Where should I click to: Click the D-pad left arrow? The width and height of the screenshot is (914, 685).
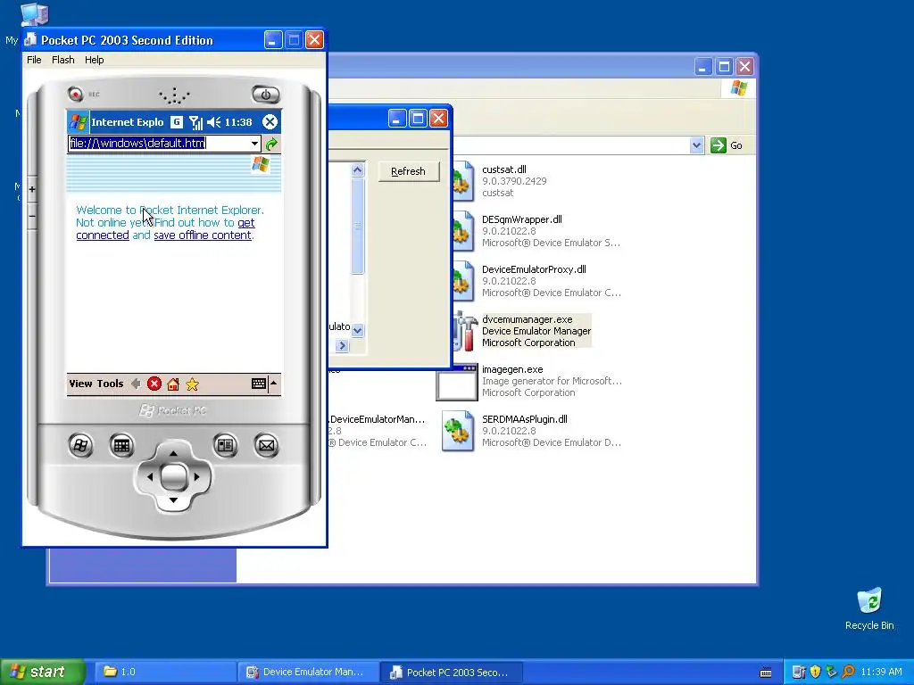(149, 476)
